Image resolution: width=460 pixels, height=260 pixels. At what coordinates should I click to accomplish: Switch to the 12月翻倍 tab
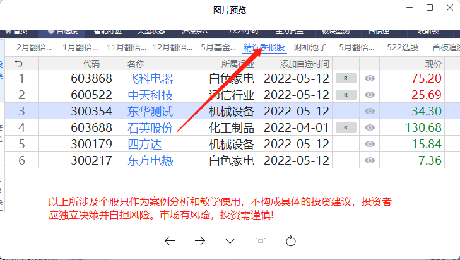[172, 47]
